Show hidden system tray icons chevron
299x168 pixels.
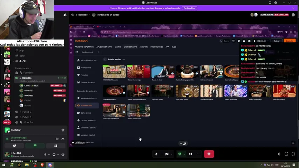tap(261, 165)
